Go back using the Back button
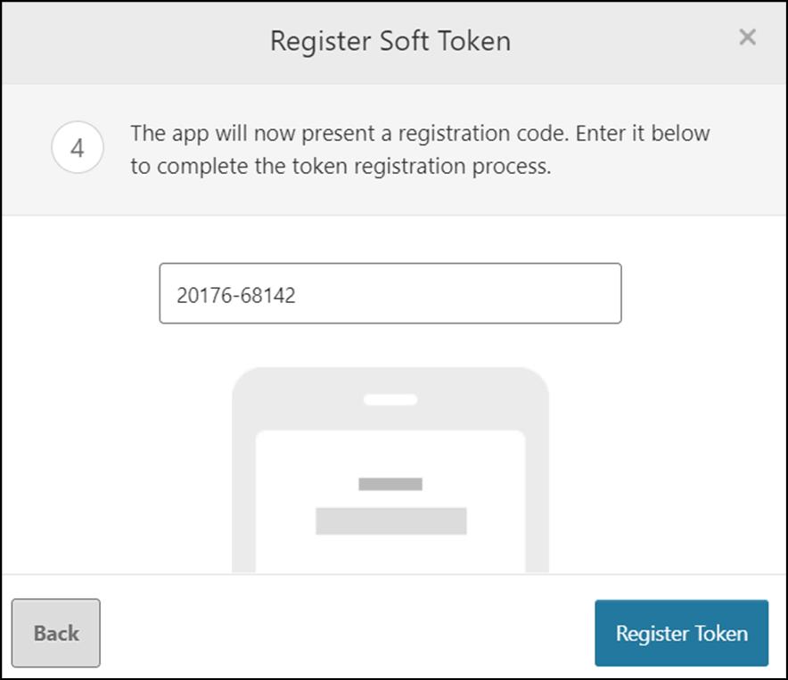This screenshot has height=680, width=788. tap(56, 634)
